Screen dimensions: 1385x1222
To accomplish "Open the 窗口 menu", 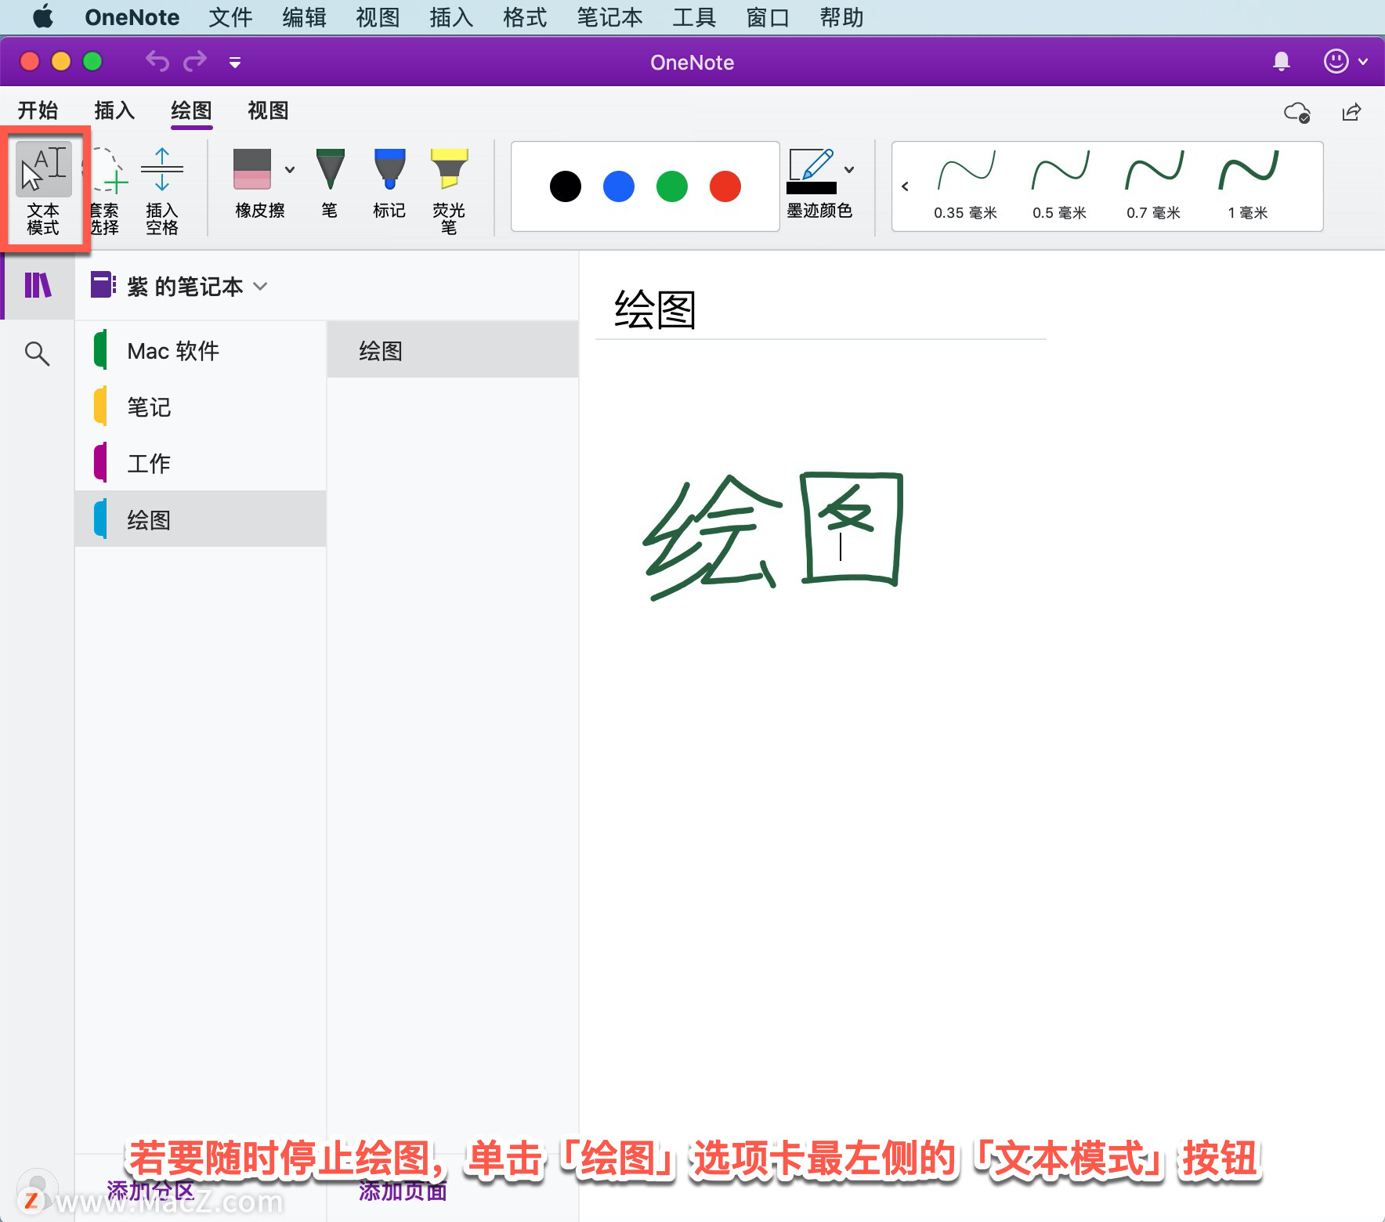I will pyautogui.click(x=768, y=17).
